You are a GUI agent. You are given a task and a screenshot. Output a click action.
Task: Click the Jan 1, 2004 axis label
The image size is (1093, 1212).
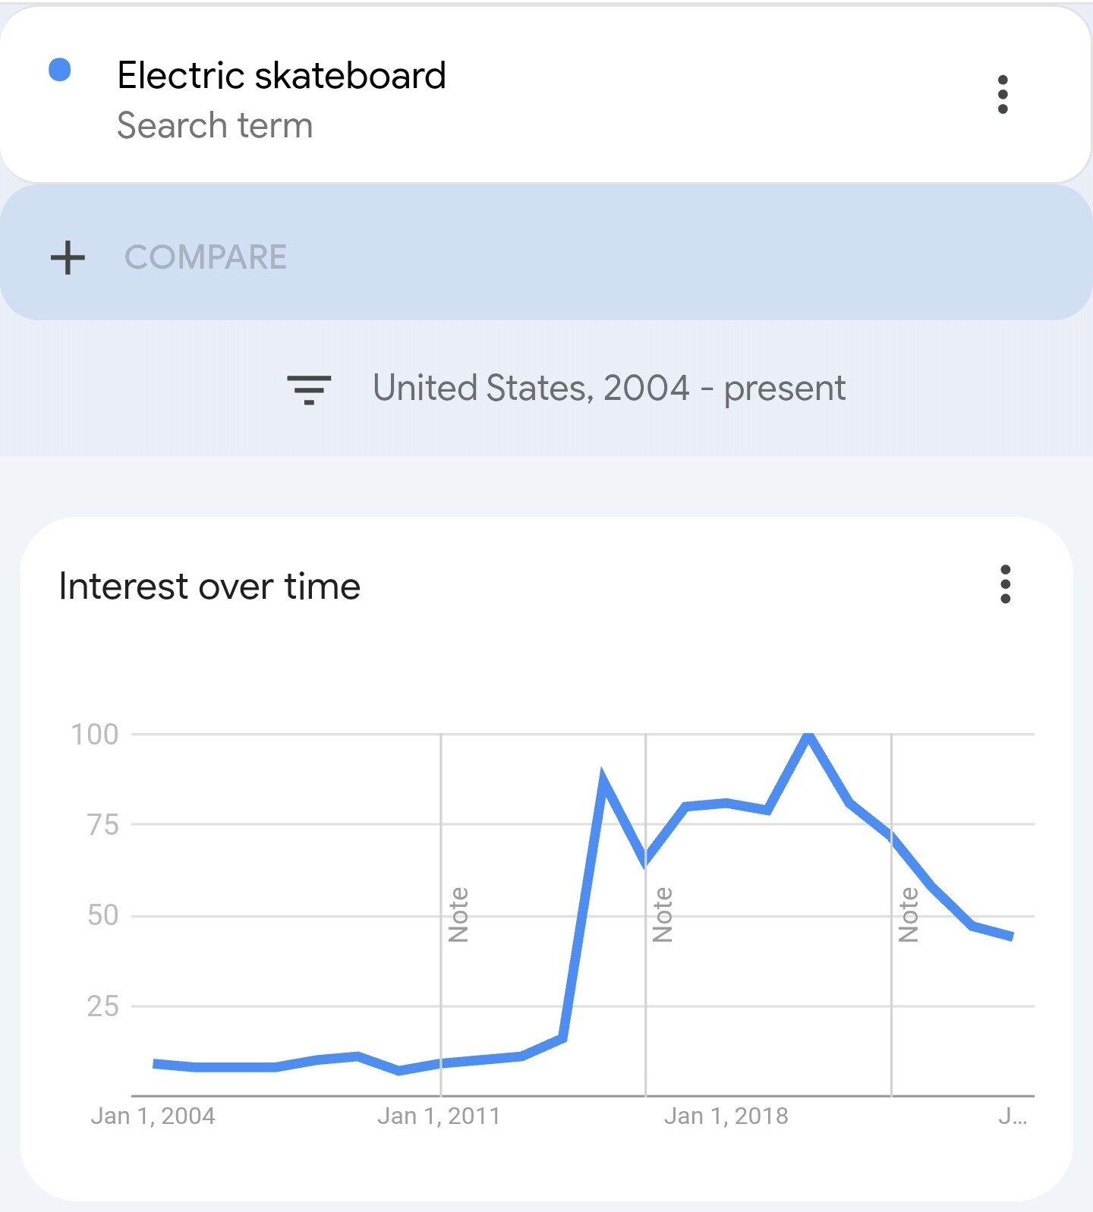(x=153, y=1116)
